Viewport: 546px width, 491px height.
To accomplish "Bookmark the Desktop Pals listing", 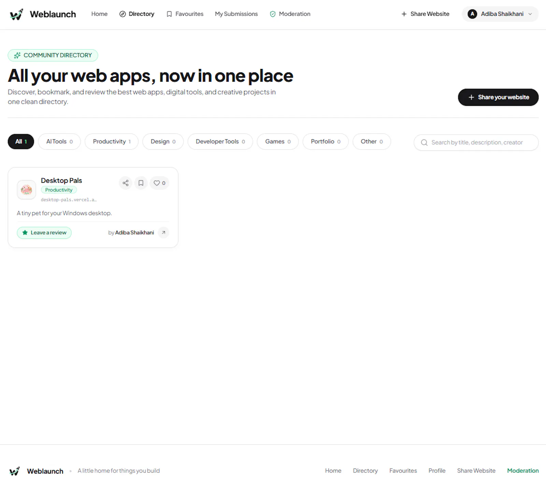I will 141,183.
